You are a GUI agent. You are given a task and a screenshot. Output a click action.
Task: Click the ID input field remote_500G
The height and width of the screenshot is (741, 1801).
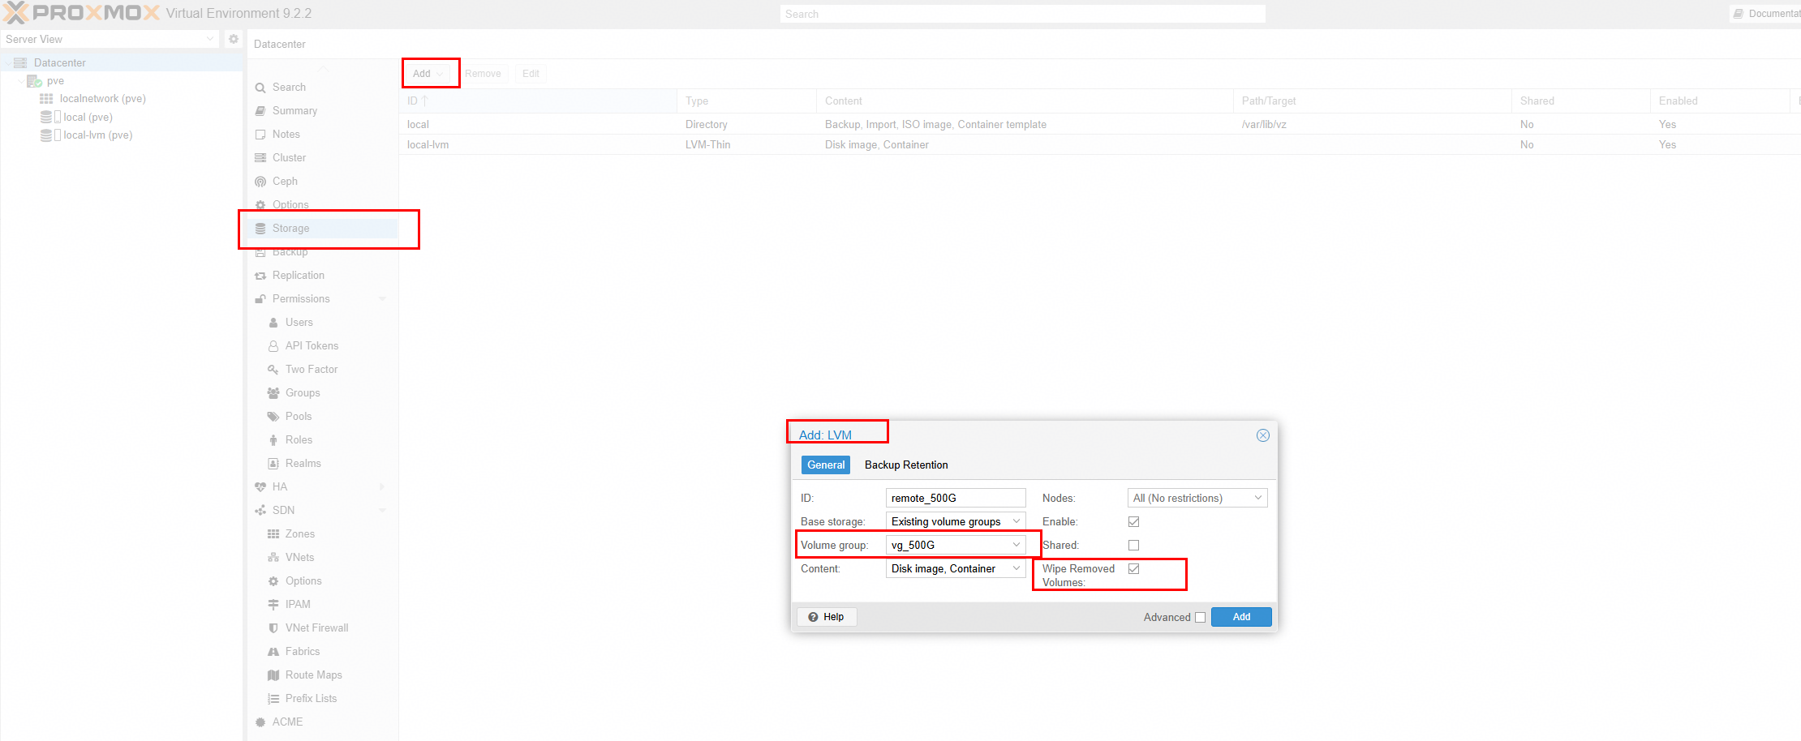956,498
